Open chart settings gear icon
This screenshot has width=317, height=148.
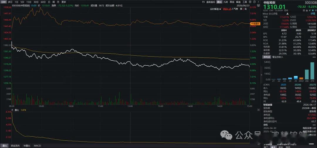(250, 2)
